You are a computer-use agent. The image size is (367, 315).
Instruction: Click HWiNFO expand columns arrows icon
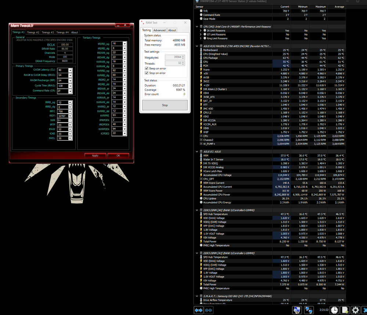(x=198, y=310)
